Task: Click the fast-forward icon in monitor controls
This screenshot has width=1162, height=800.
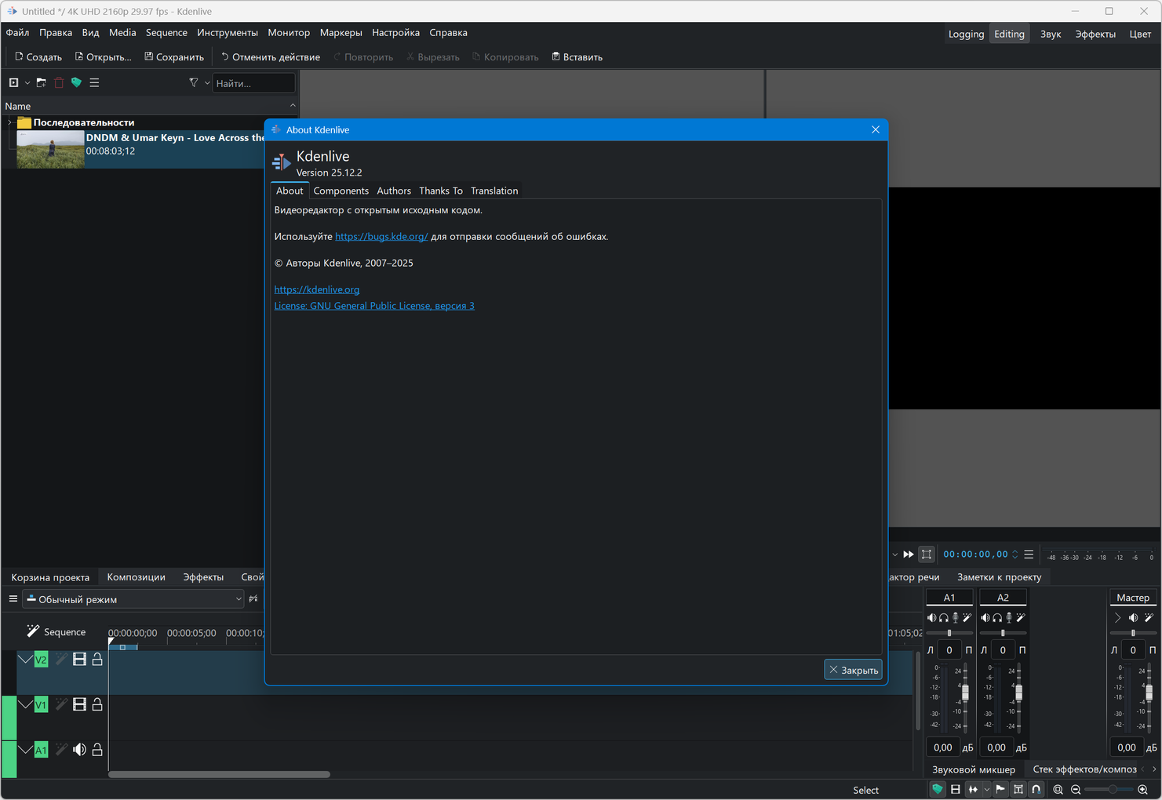Action: pos(909,555)
